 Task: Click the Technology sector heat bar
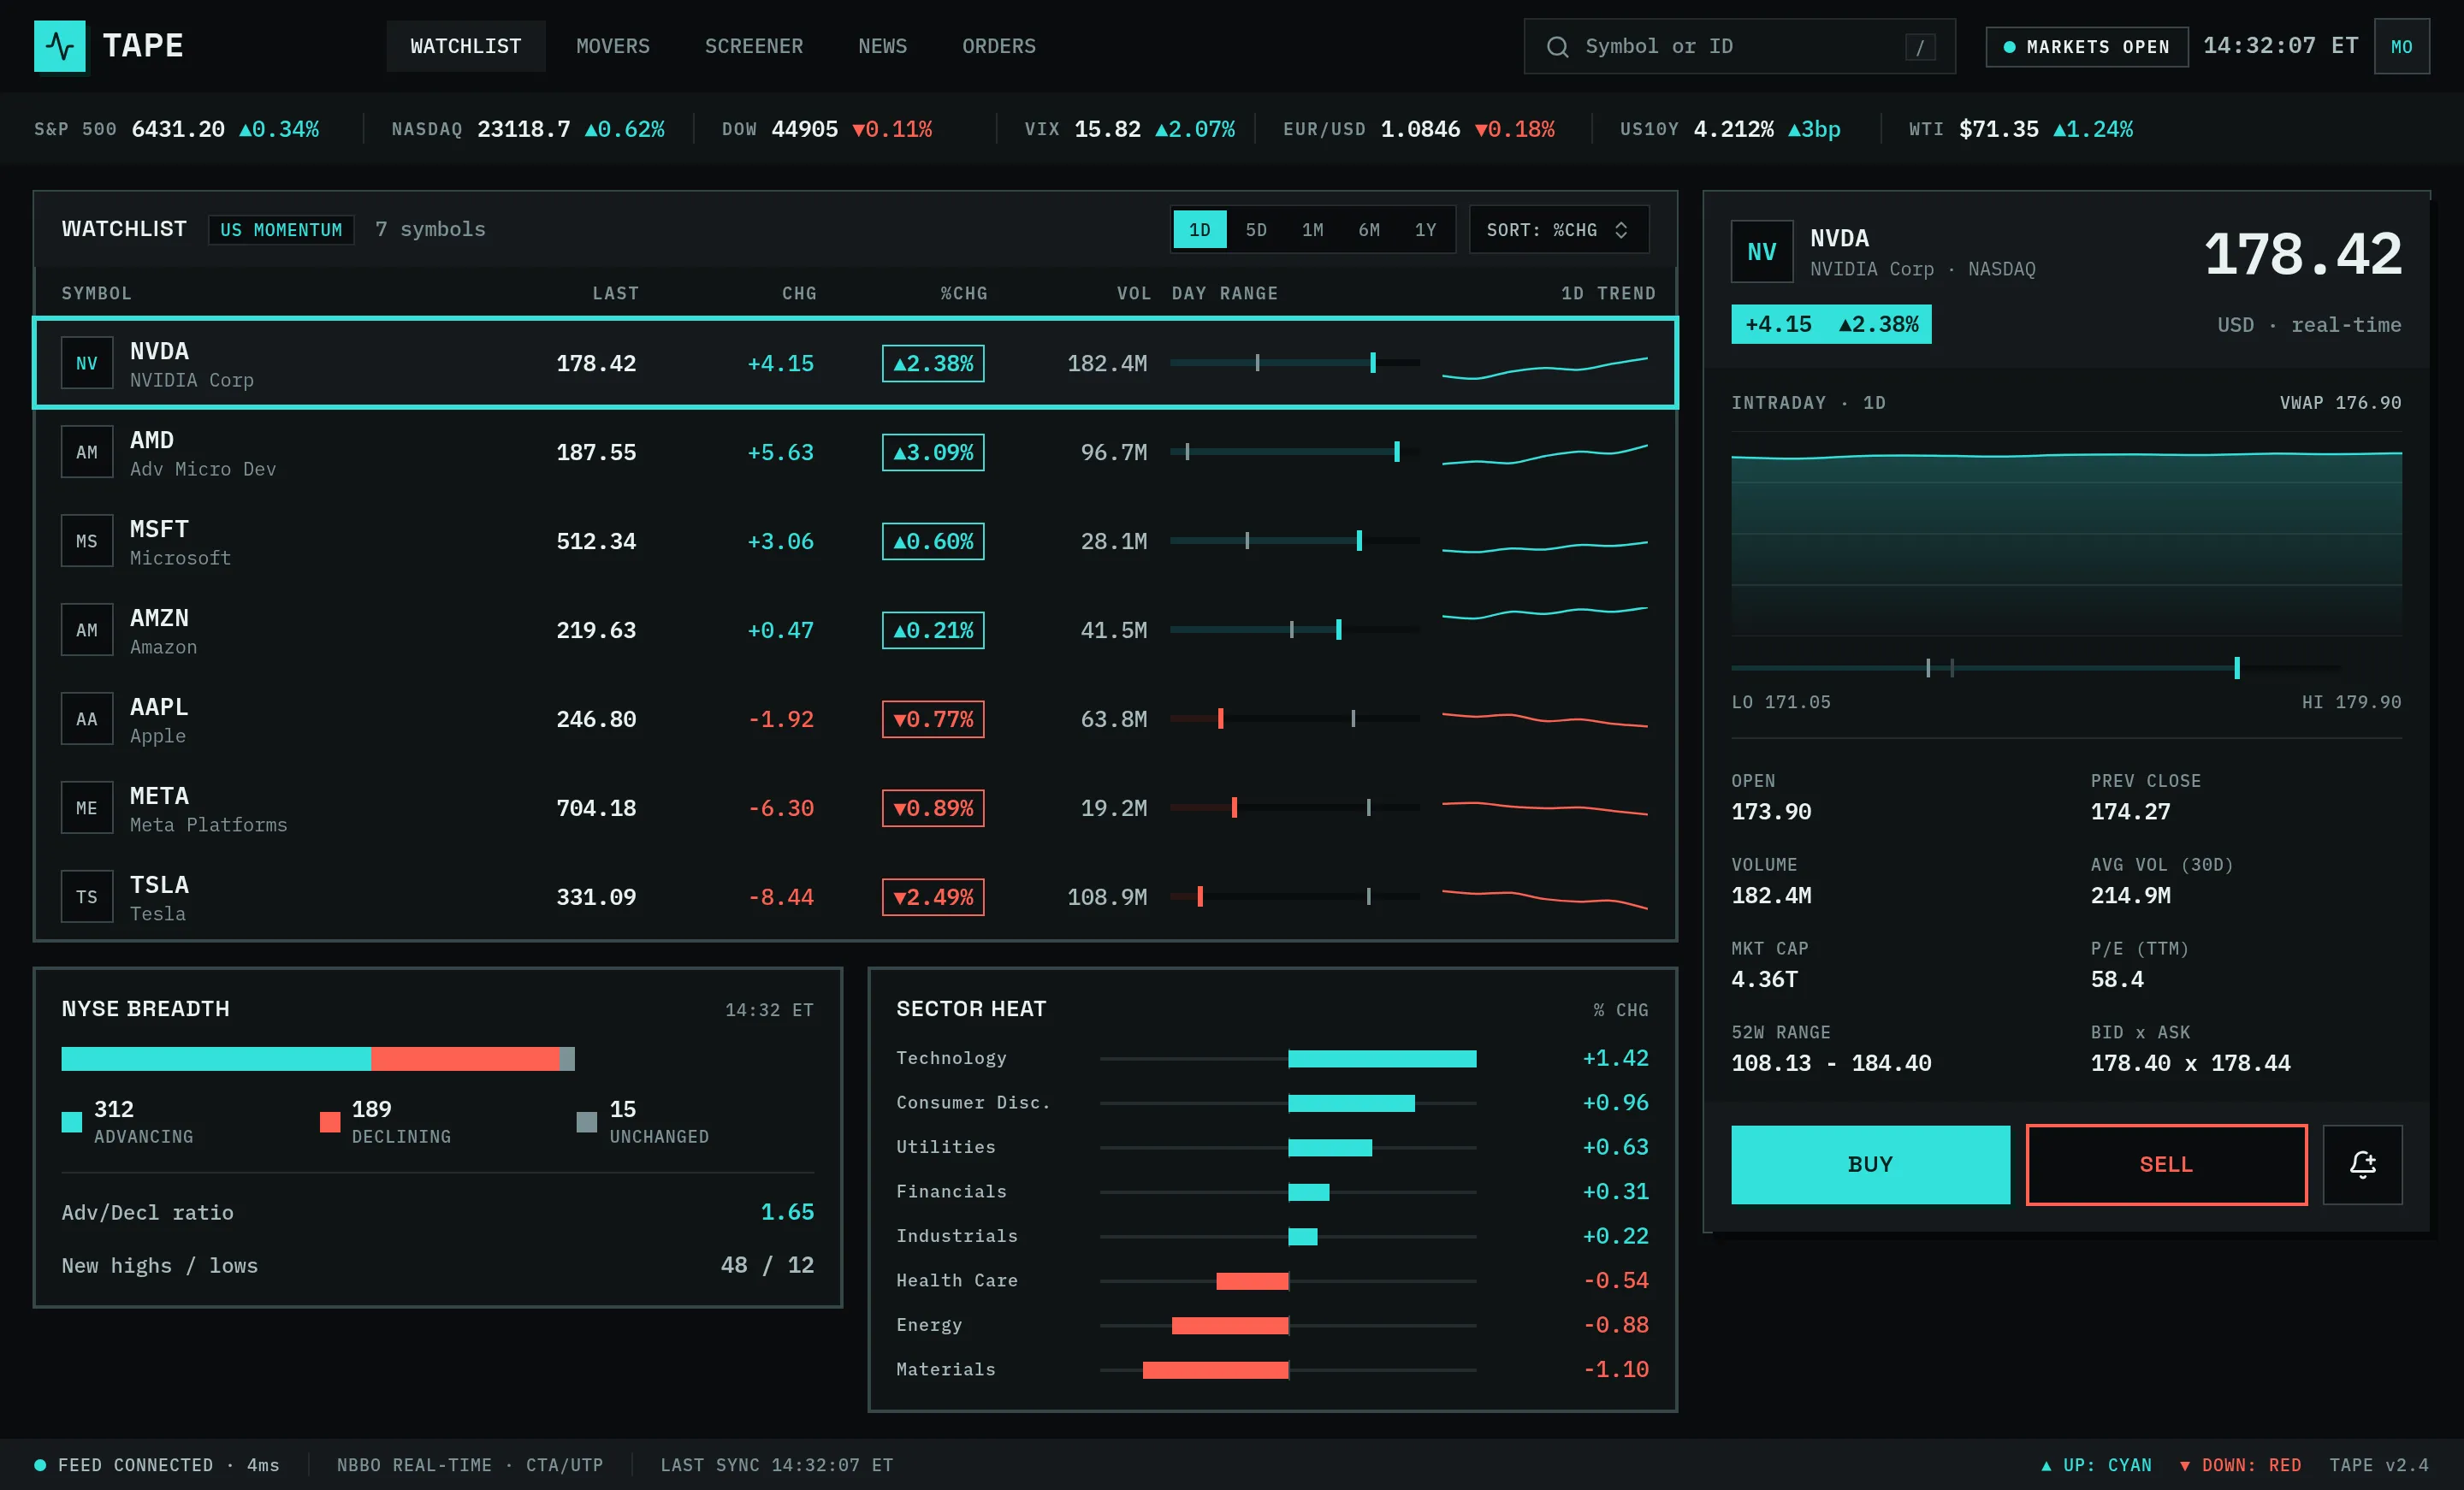[x=1382, y=1058]
